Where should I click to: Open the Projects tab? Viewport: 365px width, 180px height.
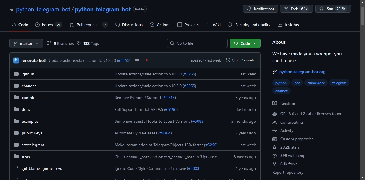pos(188,25)
